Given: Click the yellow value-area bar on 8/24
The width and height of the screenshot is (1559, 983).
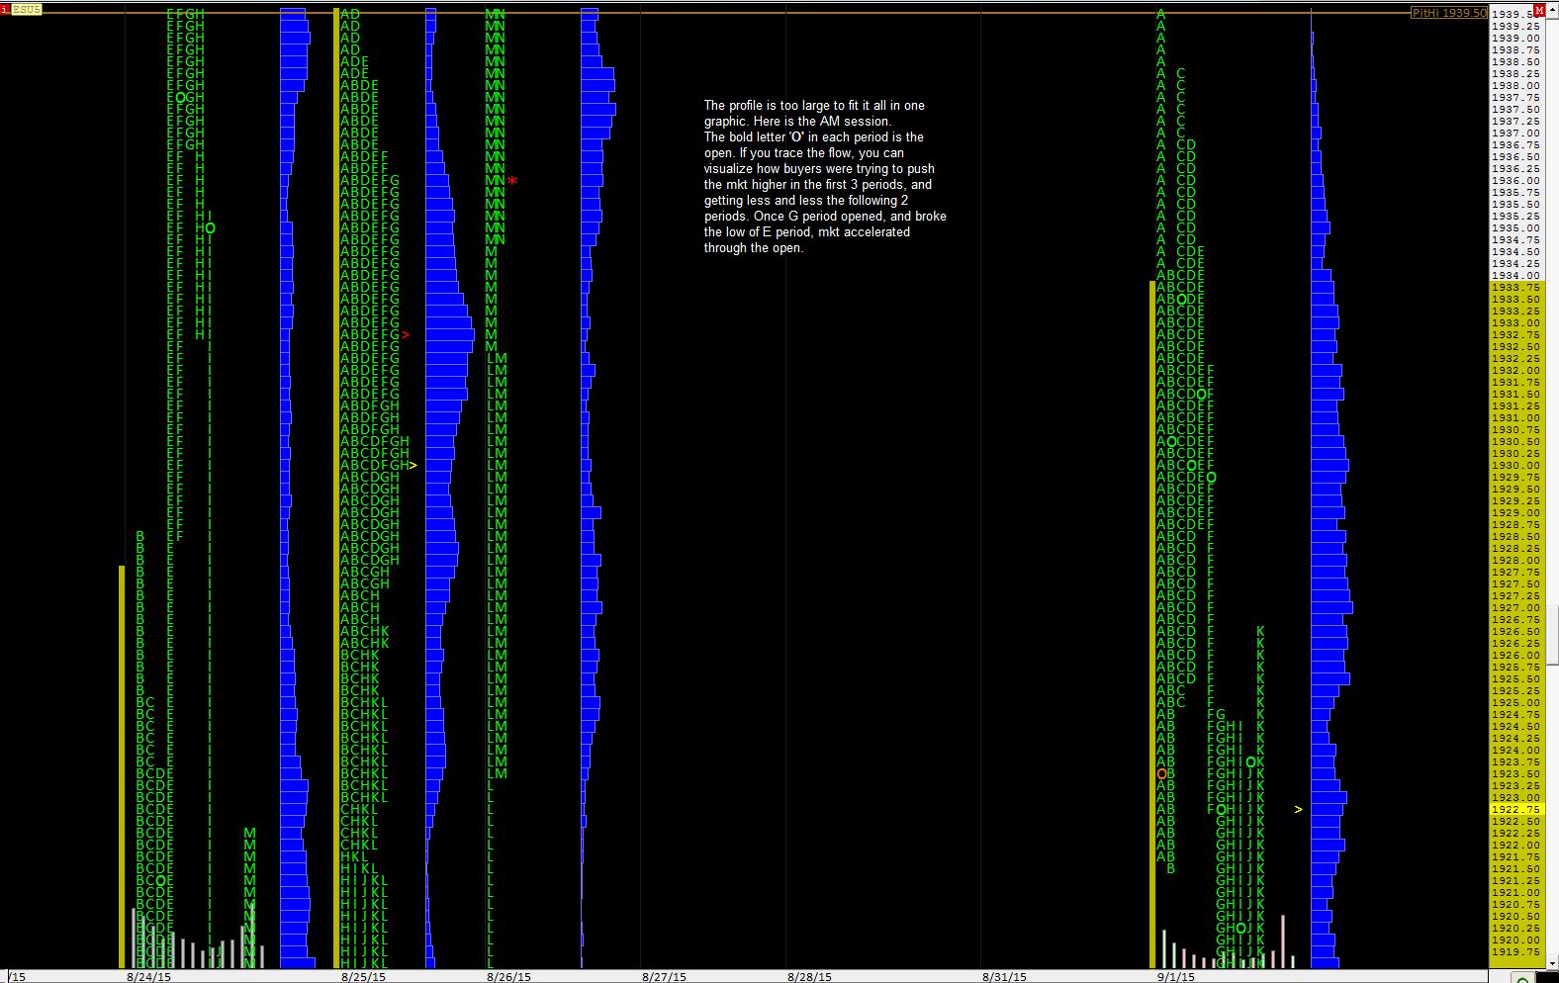Looking at the screenshot, I should 122,767.
